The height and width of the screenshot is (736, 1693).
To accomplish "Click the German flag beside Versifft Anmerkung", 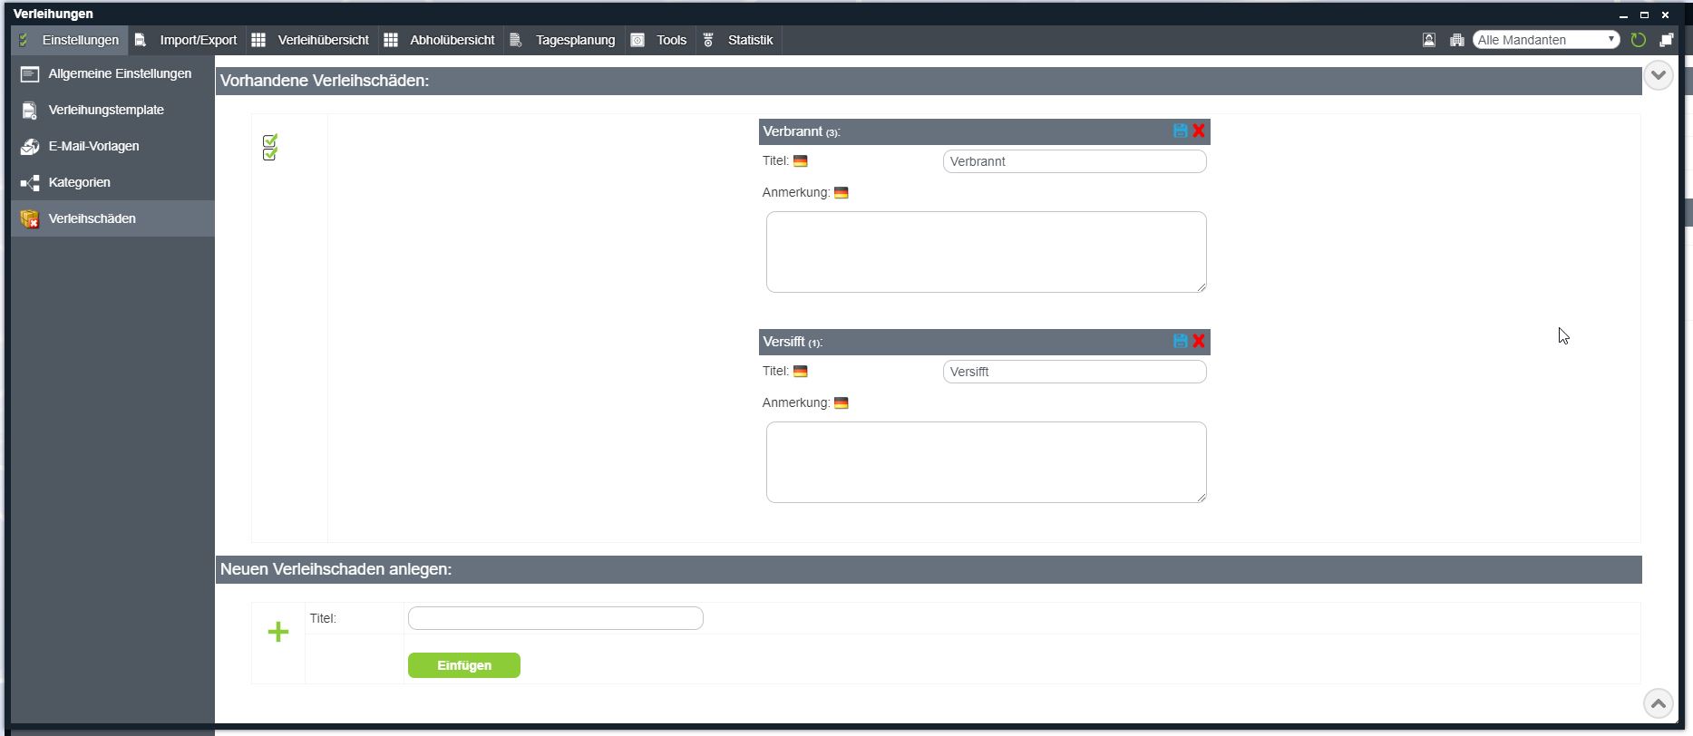I will click(841, 403).
